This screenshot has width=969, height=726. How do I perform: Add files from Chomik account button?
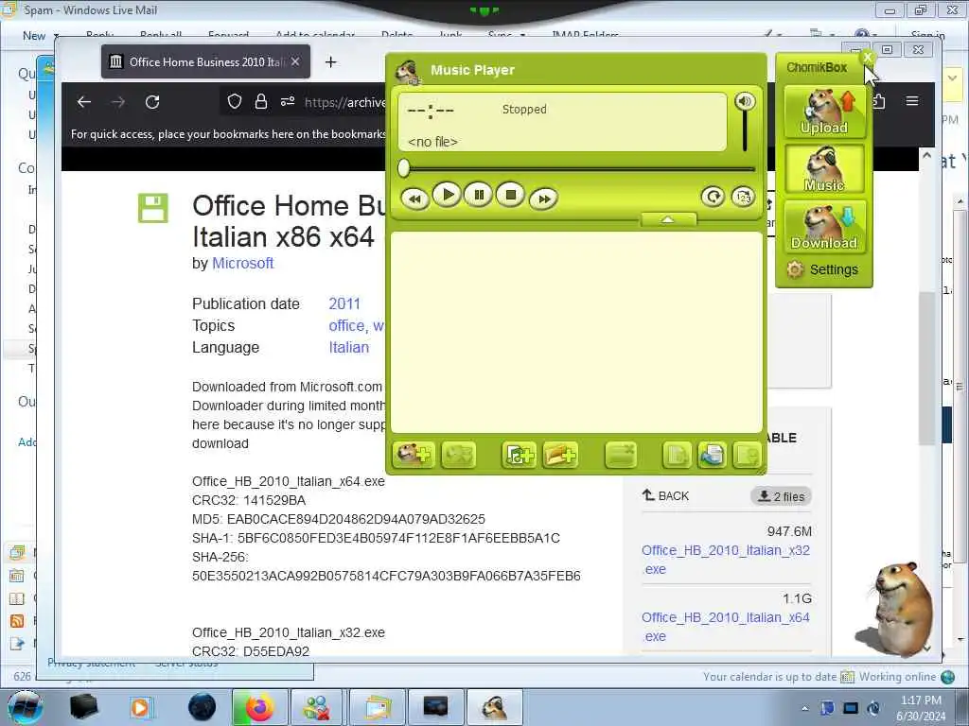pyautogui.click(x=414, y=456)
